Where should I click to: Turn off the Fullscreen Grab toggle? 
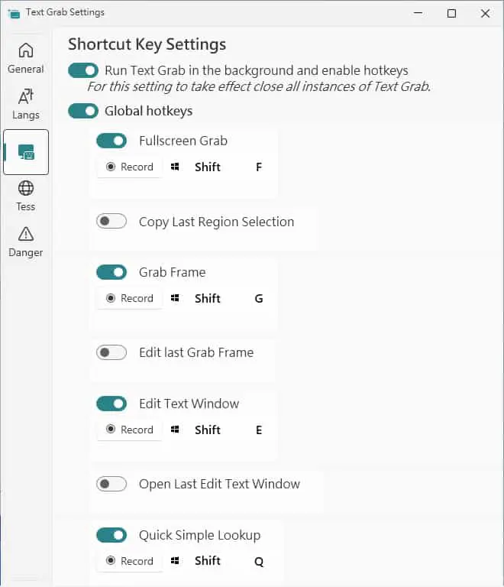coord(111,141)
